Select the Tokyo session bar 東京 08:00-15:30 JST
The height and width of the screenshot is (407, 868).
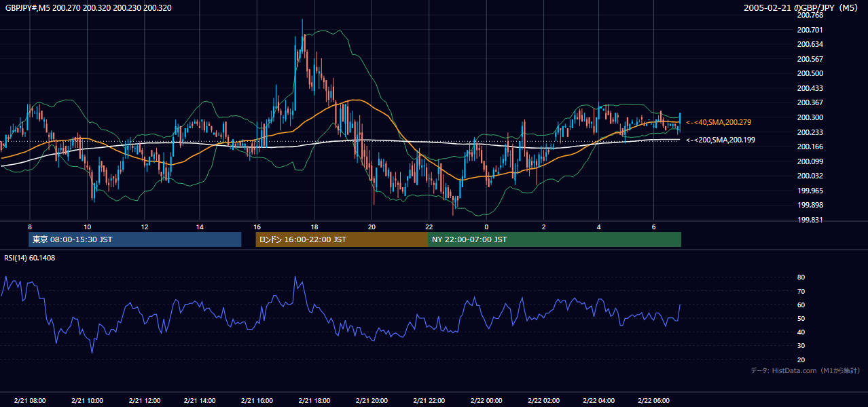tap(135, 239)
